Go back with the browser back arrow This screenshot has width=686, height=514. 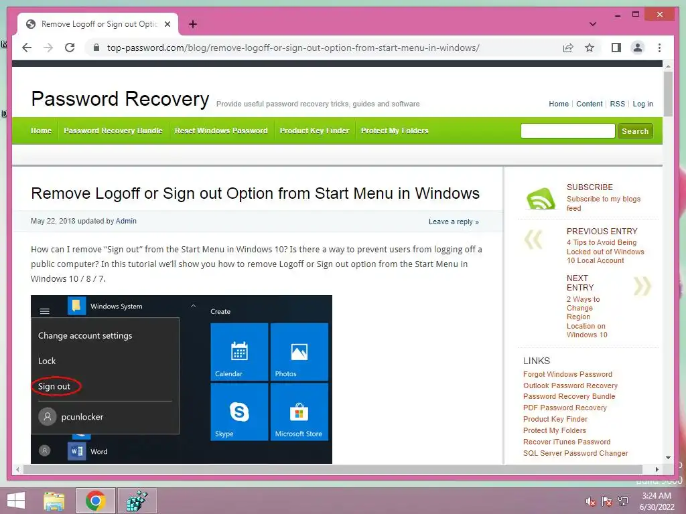click(x=27, y=48)
